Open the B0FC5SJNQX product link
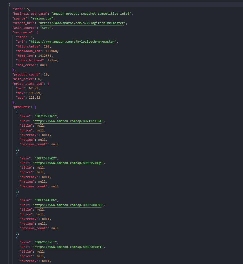The width and height of the screenshot is (243, 264). click(x=68, y=163)
